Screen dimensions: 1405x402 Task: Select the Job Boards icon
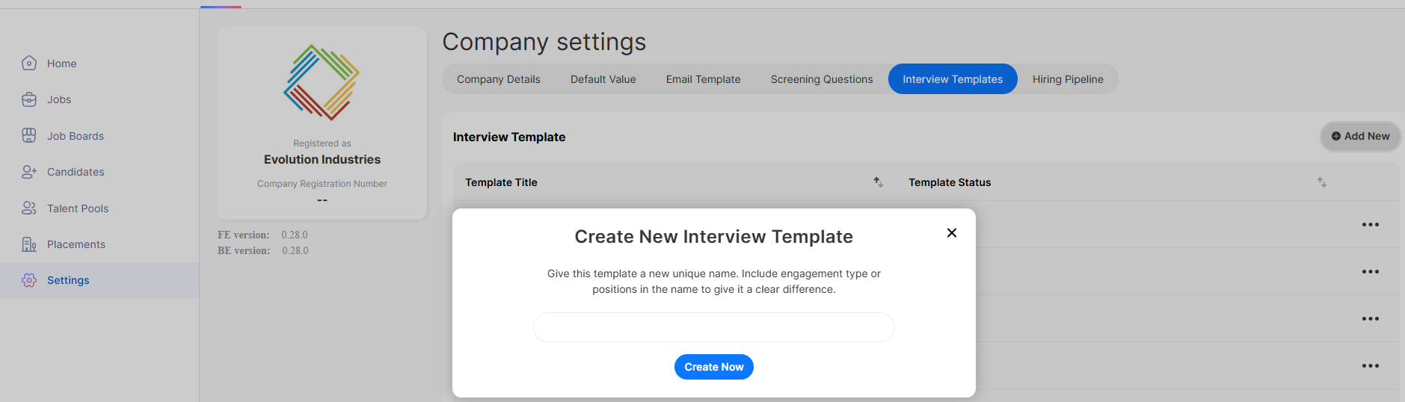(x=29, y=135)
